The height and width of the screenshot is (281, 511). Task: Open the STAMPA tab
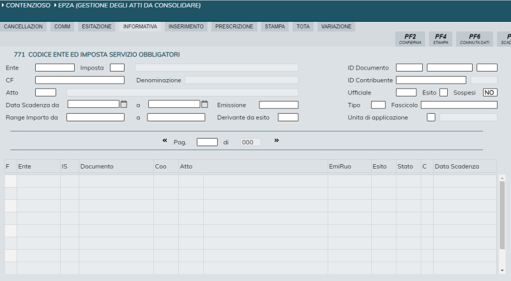[x=275, y=27]
